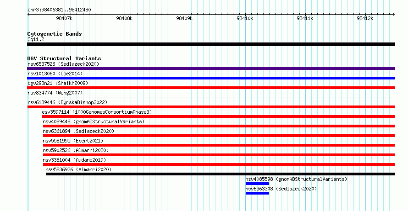Open variant nsv6361894 (Sedlazeck2020) label

coord(78,131)
